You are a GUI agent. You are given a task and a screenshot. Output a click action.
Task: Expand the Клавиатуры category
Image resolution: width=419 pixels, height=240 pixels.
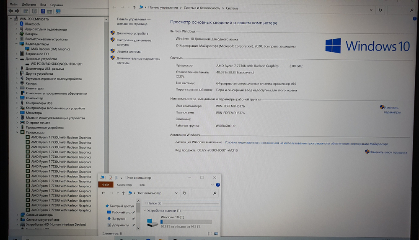pyautogui.click(x=17, y=88)
